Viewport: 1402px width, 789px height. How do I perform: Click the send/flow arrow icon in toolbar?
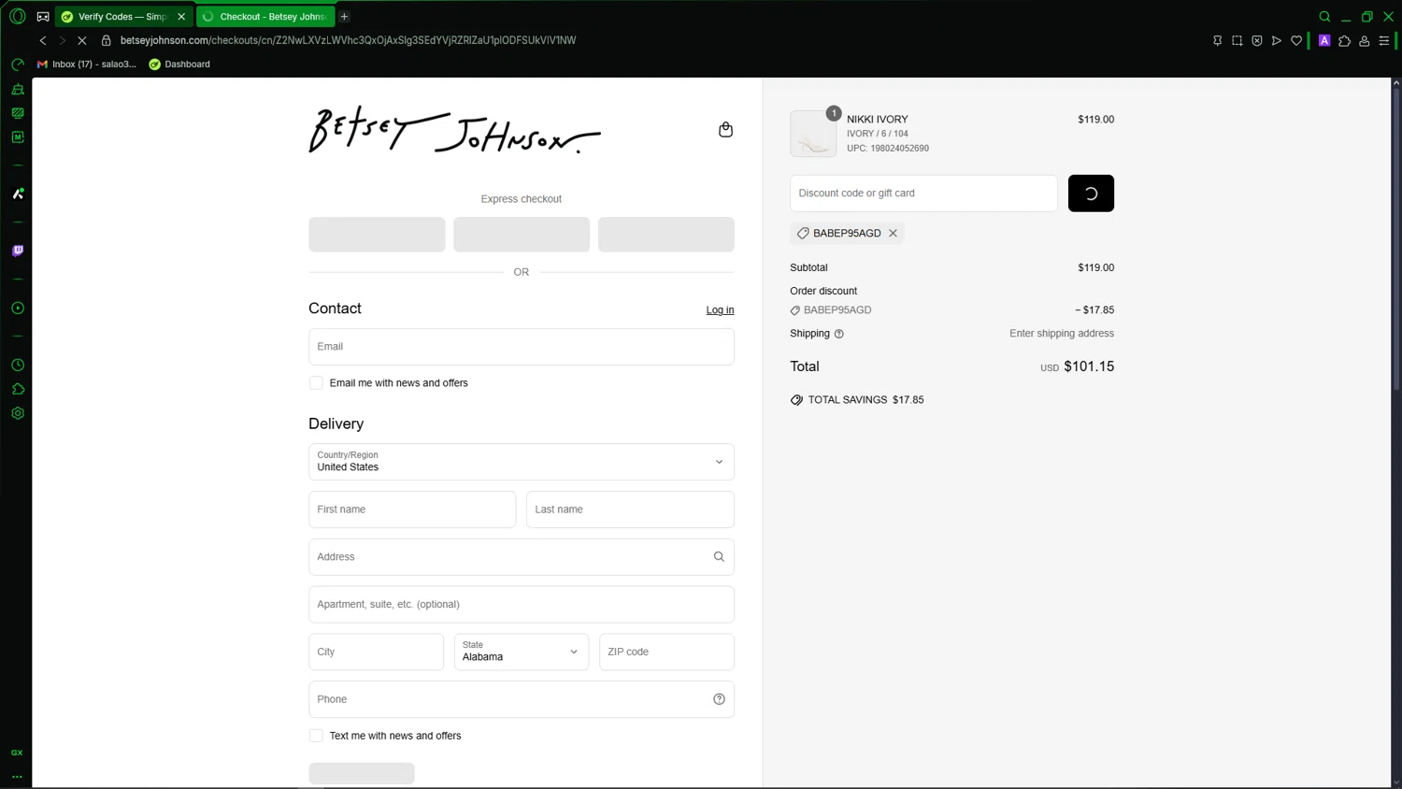click(1277, 41)
